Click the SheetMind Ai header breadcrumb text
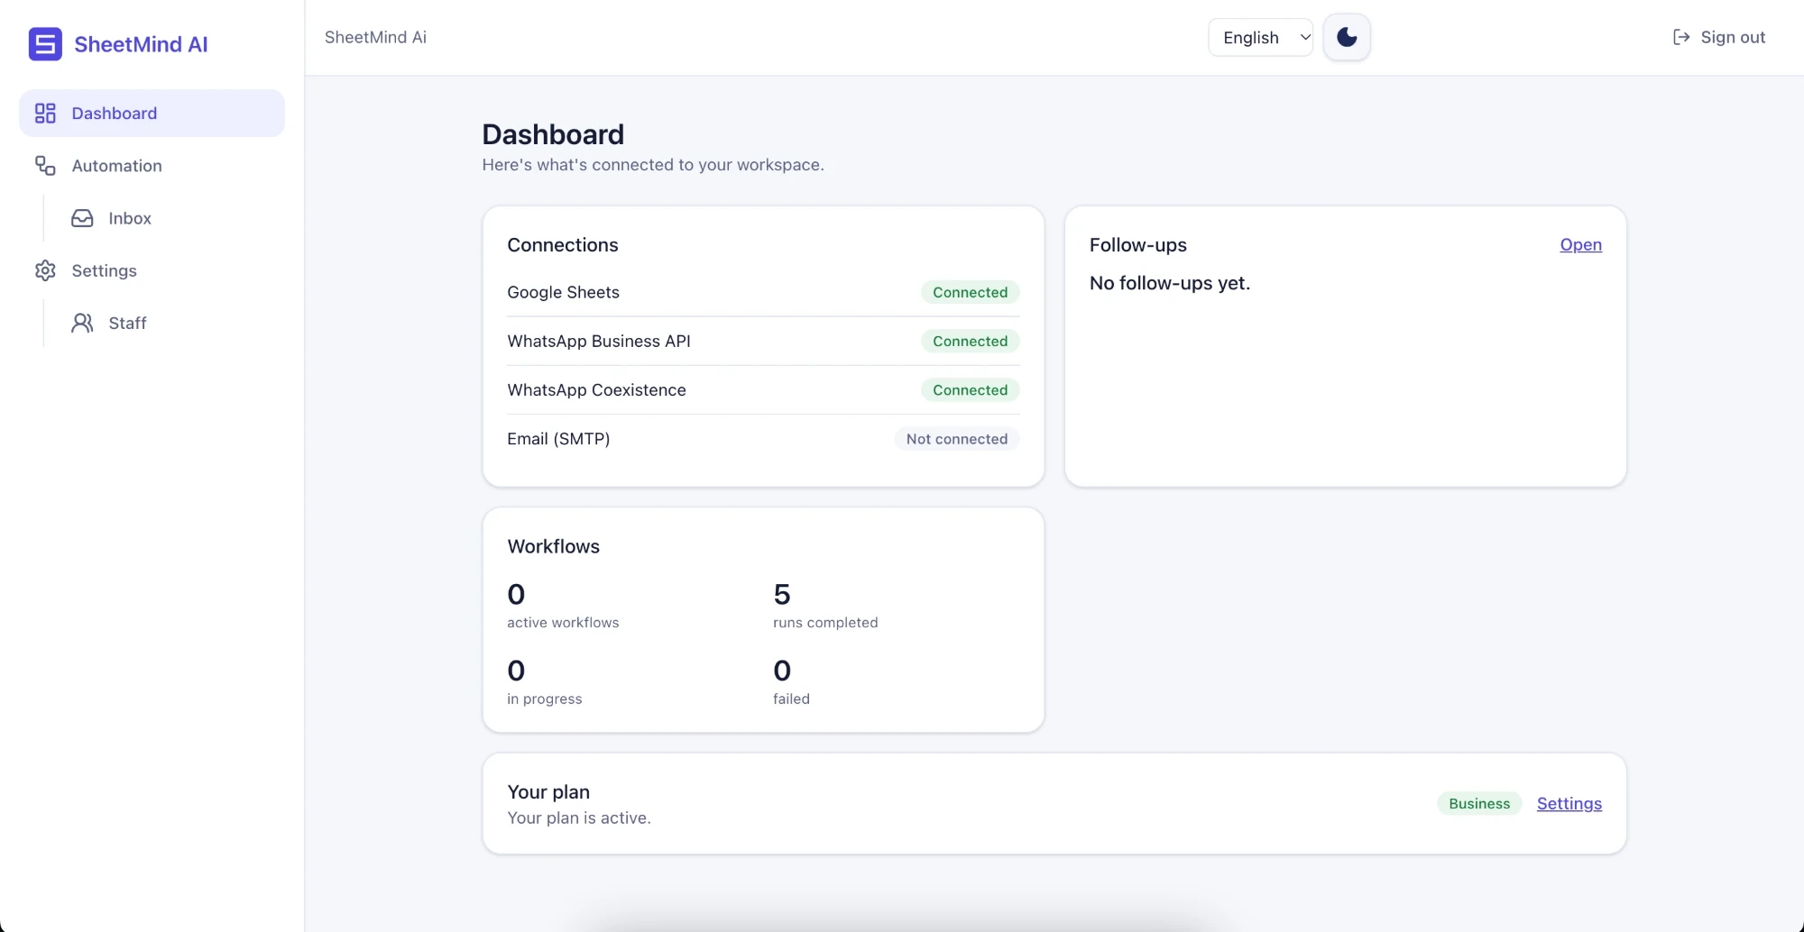The image size is (1804, 932). [375, 37]
